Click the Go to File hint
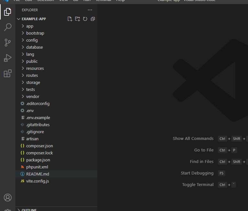This screenshot has height=211, width=248. tap(204, 150)
